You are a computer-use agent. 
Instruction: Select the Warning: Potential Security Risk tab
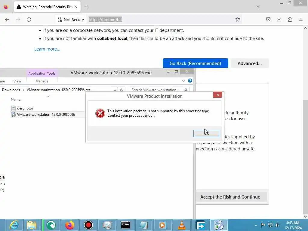[47, 7]
